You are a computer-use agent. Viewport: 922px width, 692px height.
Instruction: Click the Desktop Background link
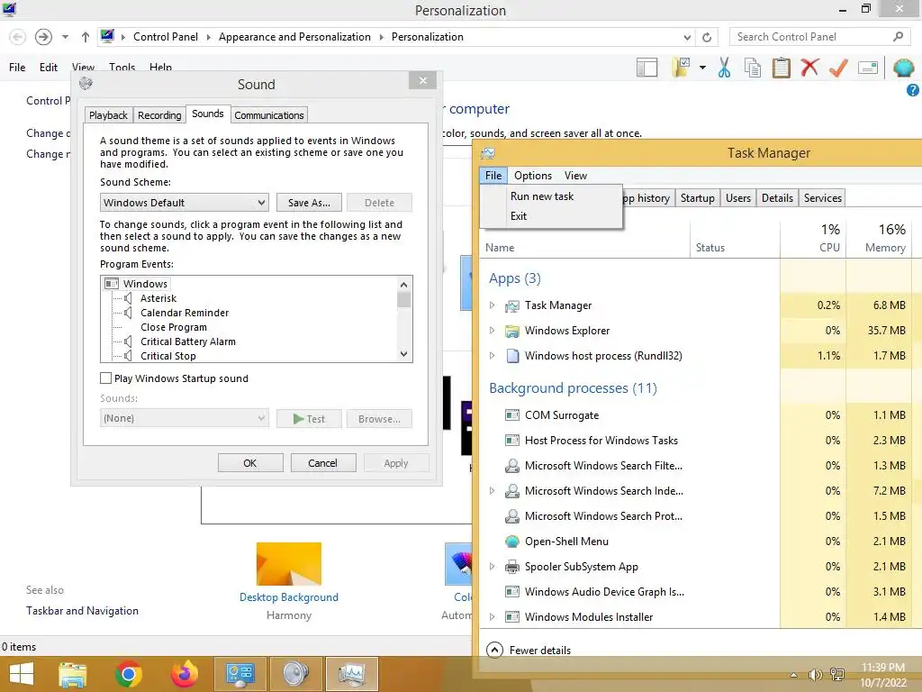tap(289, 597)
